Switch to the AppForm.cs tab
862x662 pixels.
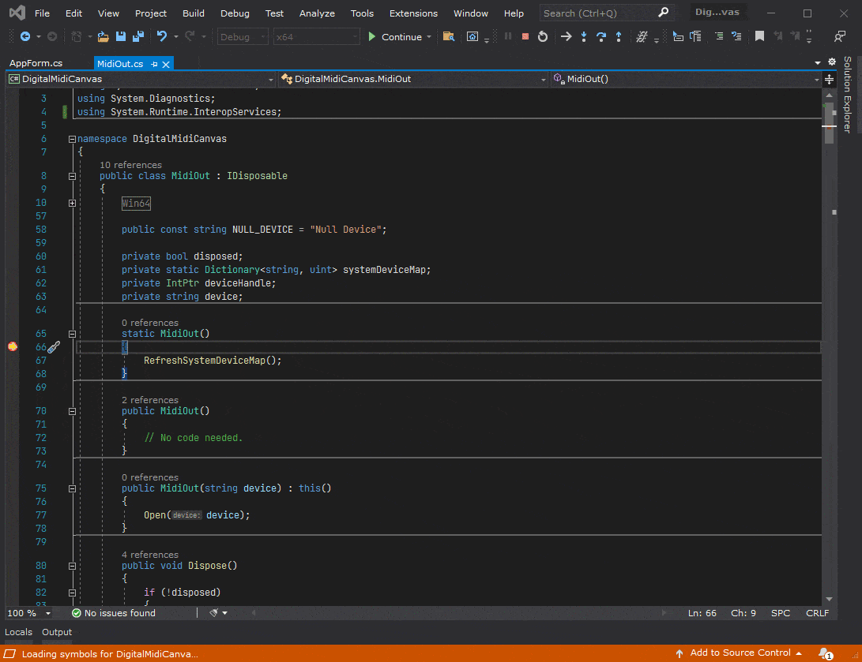(x=36, y=64)
